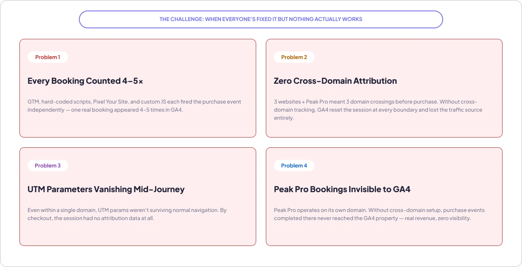Image resolution: width=522 pixels, height=267 pixels.
Task: Click 'Every Booking Counted 4–5×' heading
Action: click(85, 81)
